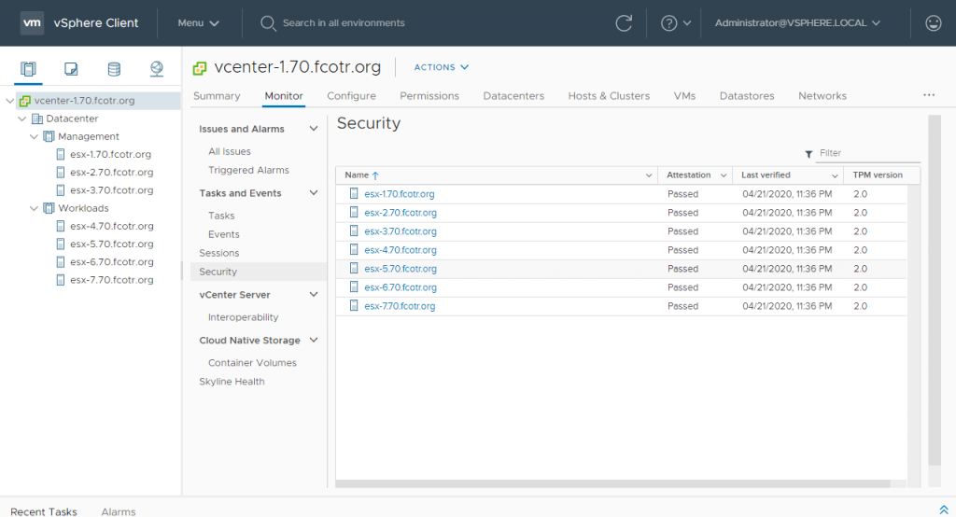Expand the Recent Tasks panel double-chevron
956x517 pixels.
[x=944, y=509]
